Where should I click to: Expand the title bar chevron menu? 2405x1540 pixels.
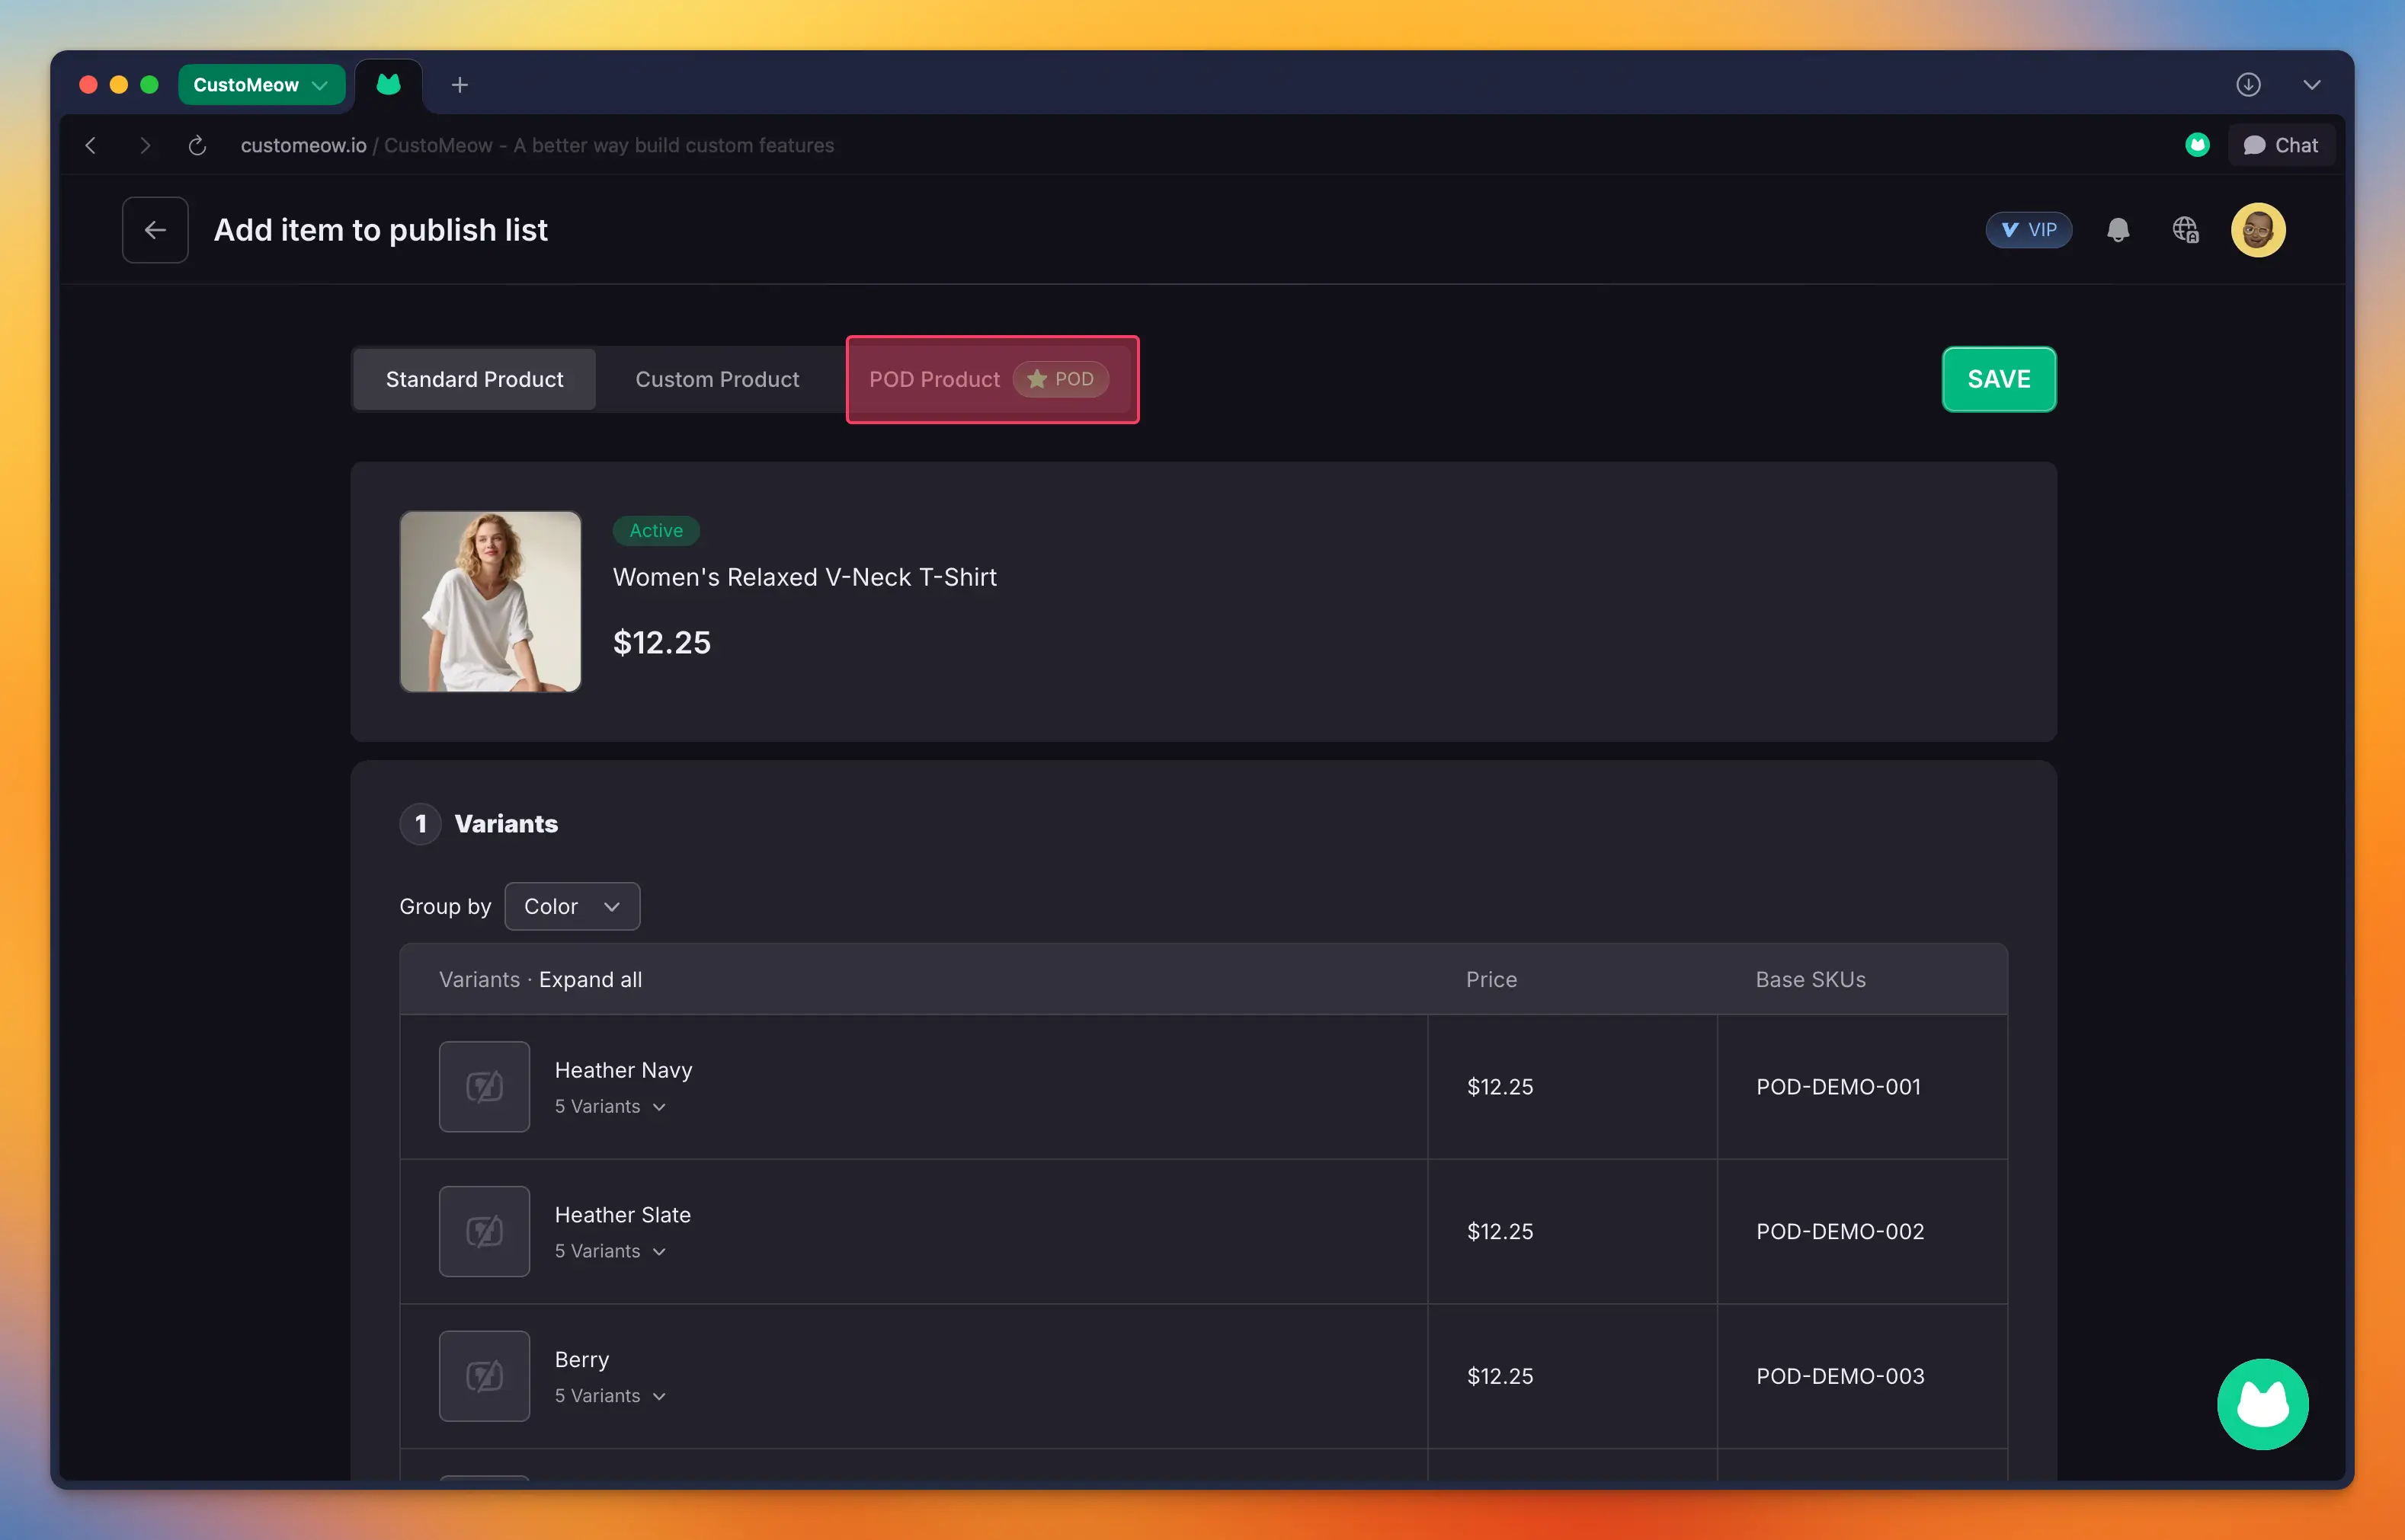coord(2311,85)
